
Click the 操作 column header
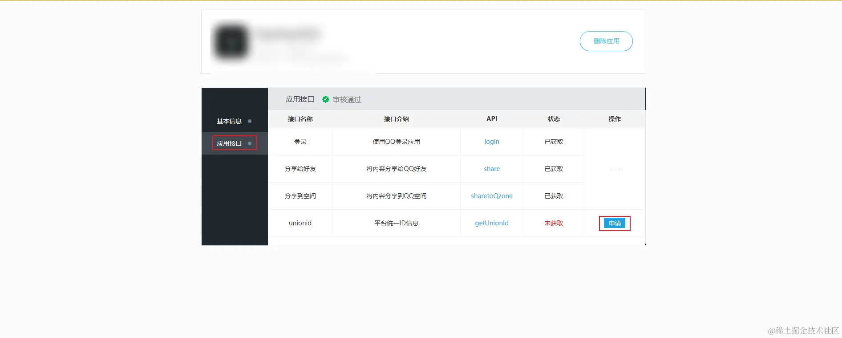615,119
